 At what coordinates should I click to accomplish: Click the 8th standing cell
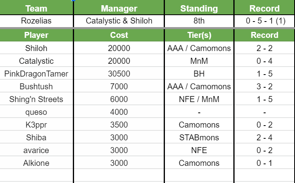[199, 21]
